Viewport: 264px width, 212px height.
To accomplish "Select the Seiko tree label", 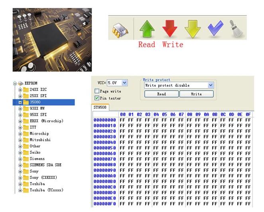I will 35,153.
